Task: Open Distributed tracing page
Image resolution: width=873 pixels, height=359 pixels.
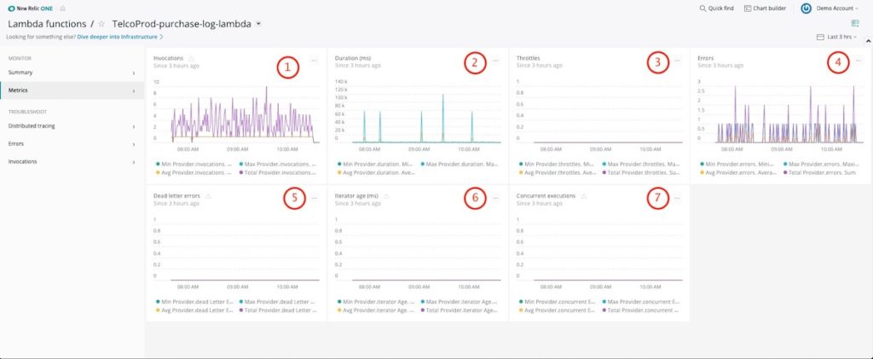Action: coord(72,126)
